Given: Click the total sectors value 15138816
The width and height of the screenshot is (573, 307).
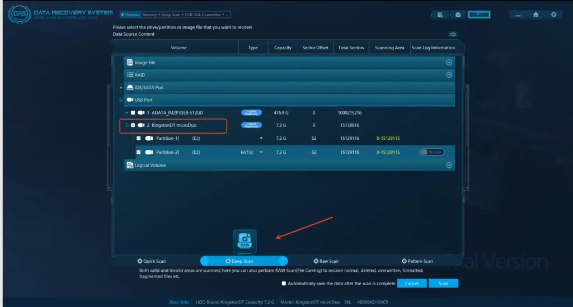Looking at the screenshot, I should [x=350, y=125].
